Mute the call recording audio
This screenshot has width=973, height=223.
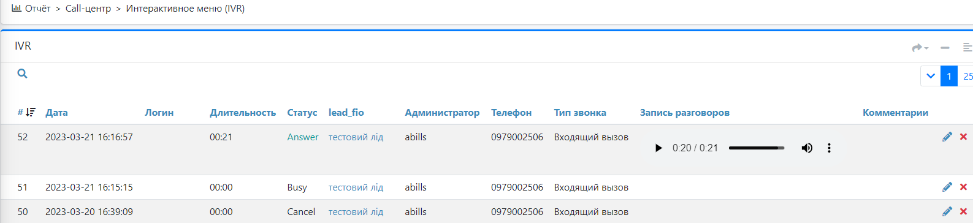tap(807, 148)
